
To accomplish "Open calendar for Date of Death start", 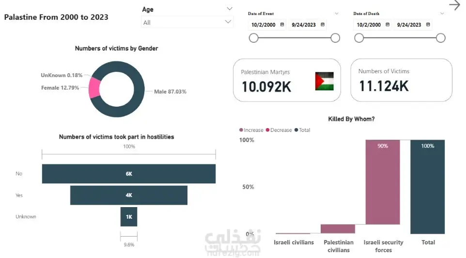I will coord(388,25).
